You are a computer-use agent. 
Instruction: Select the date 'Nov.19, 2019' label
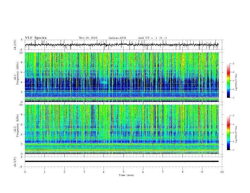tap(88, 38)
